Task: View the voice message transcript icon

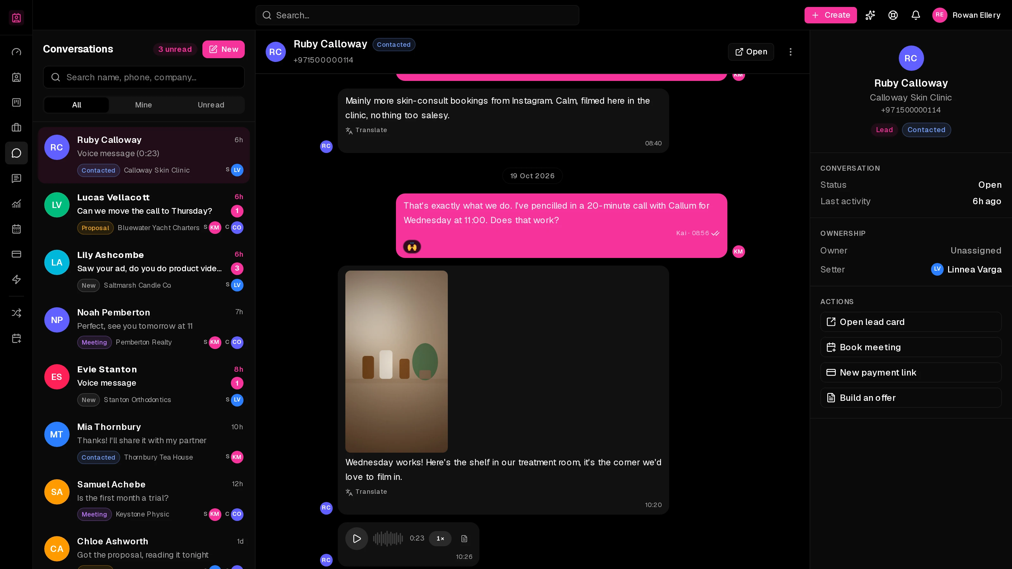Action: coord(464,538)
